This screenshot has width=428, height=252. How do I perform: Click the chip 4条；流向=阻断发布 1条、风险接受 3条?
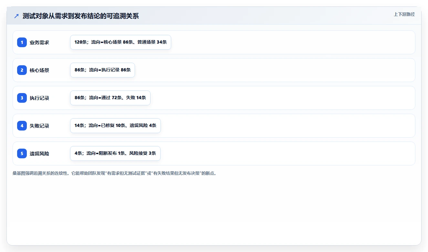coord(115,153)
